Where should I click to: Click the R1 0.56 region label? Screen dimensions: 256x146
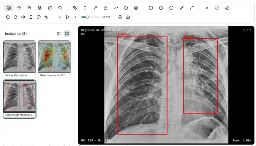(x=122, y=34)
